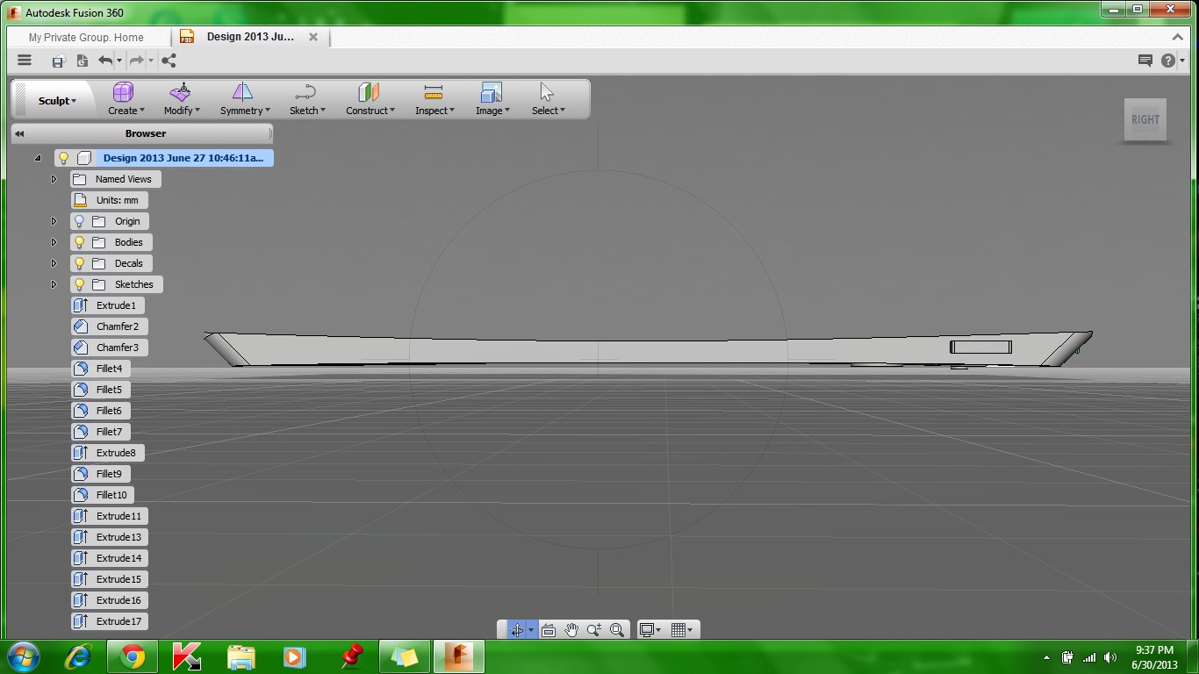Click the Insert Image icon
1199x674 pixels.
[x=491, y=94]
